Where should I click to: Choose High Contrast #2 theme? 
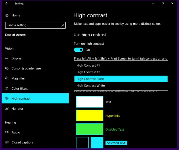click(x=121, y=72)
